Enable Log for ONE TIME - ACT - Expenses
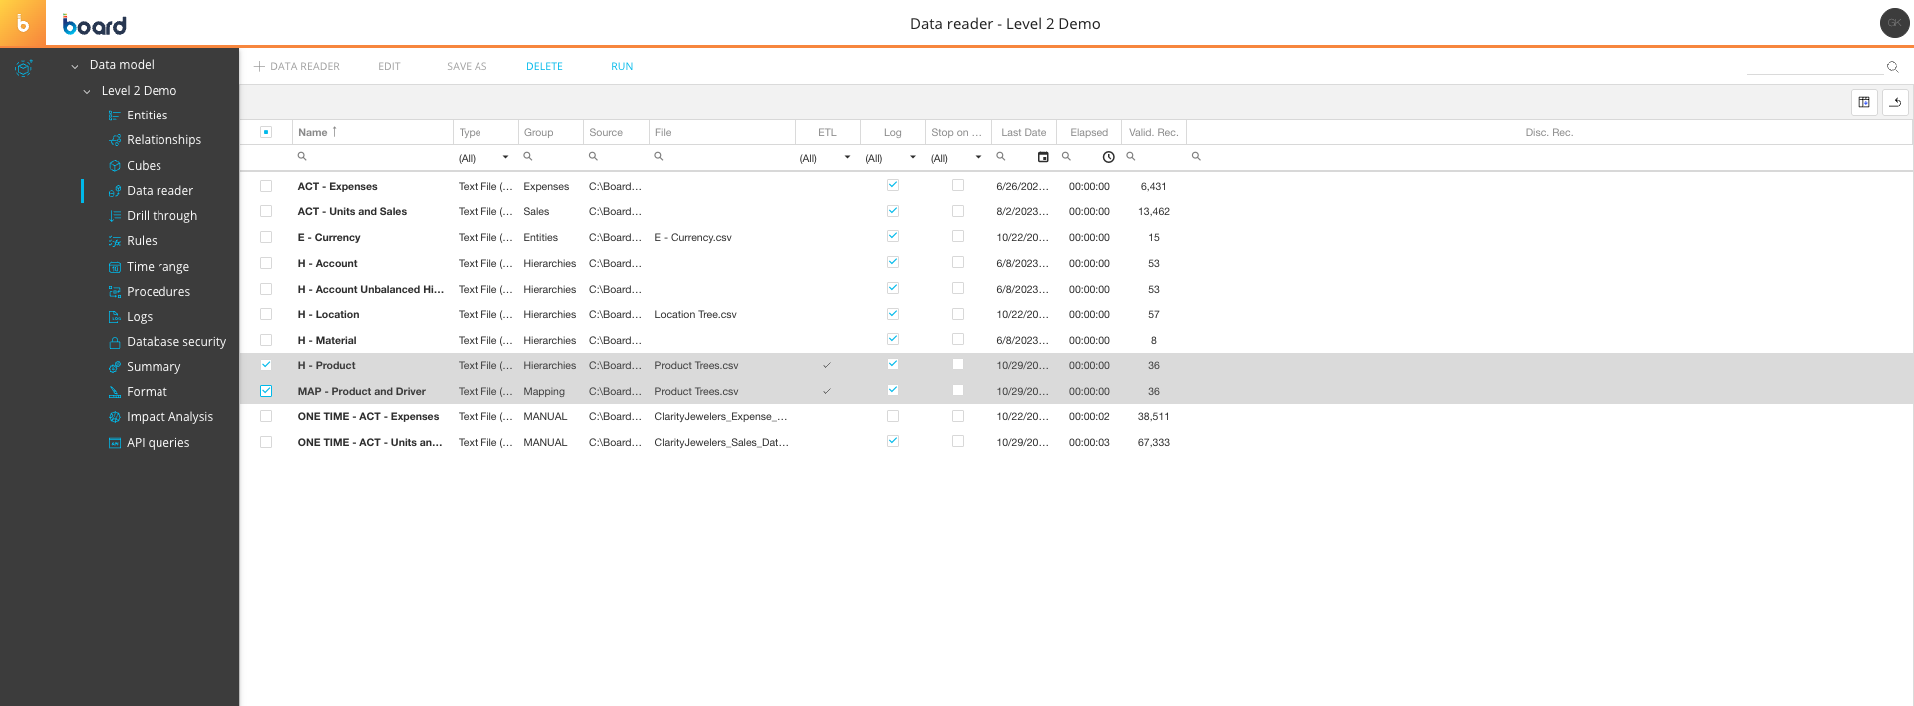1914x706 pixels. 893,416
